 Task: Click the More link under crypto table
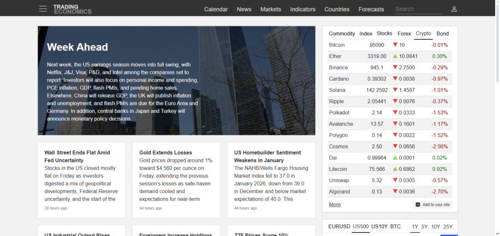tap(335, 204)
